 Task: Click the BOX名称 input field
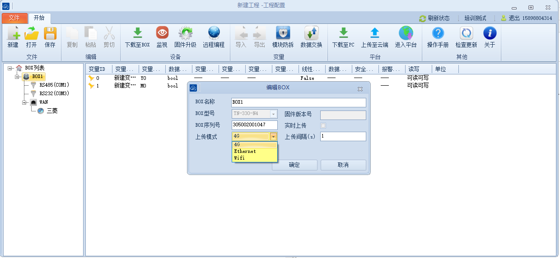pyautogui.click(x=299, y=102)
